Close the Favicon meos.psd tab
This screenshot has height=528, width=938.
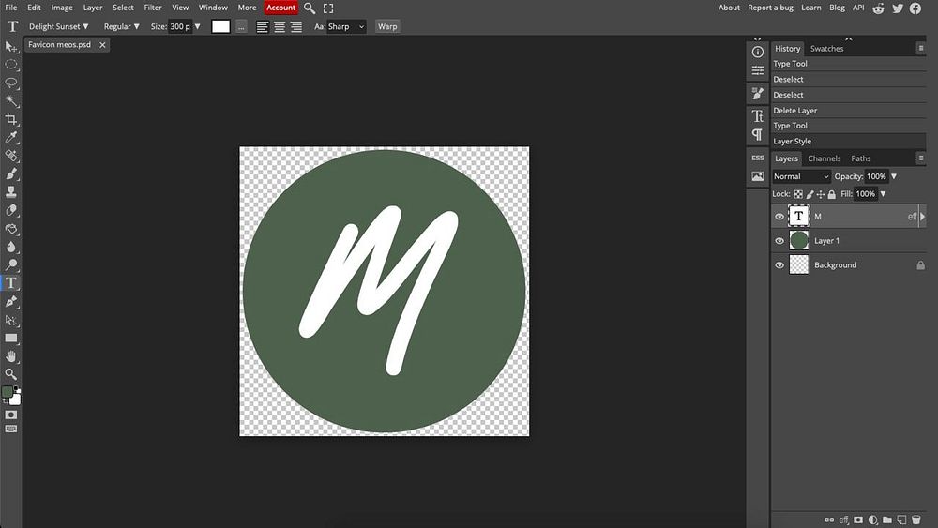(102, 45)
